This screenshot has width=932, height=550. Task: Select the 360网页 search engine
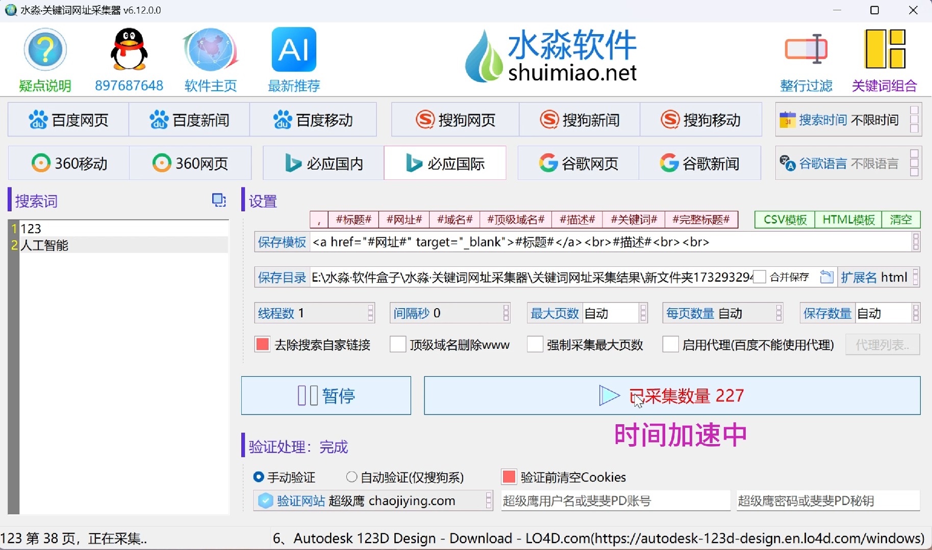[190, 163]
